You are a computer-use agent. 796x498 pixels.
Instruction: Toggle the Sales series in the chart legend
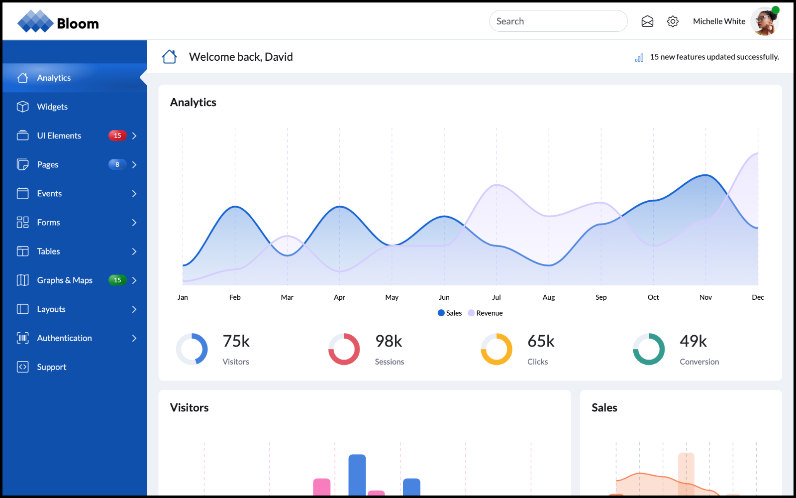tap(449, 313)
